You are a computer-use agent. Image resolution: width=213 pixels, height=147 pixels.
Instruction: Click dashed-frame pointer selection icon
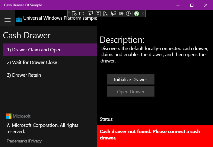pyautogui.click(x=113, y=14)
